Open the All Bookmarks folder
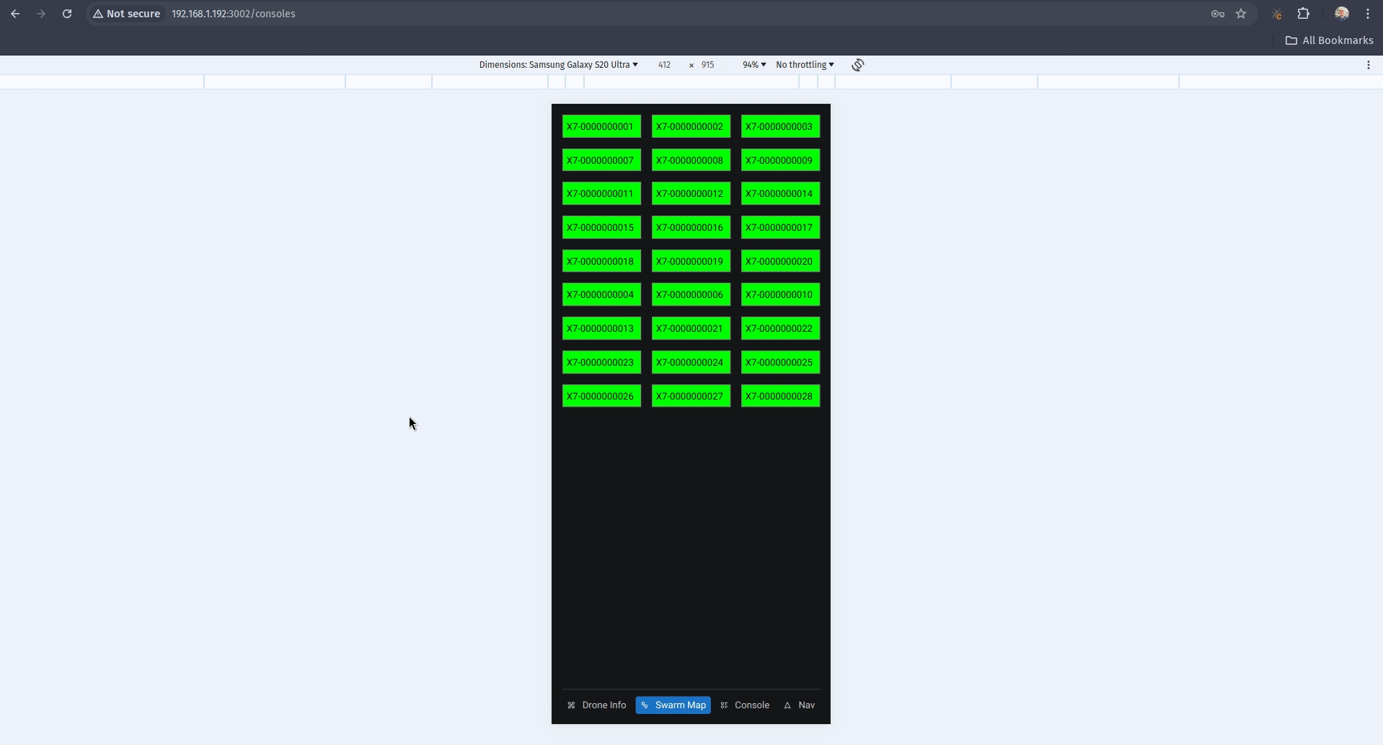 click(1329, 40)
